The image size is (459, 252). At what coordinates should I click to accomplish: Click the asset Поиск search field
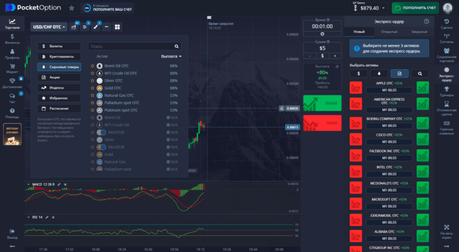134,46
